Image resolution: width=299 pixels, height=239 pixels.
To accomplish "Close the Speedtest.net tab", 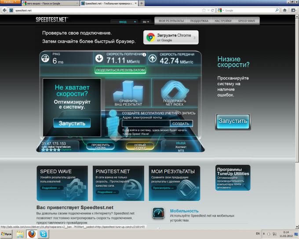I will [135, 4].
